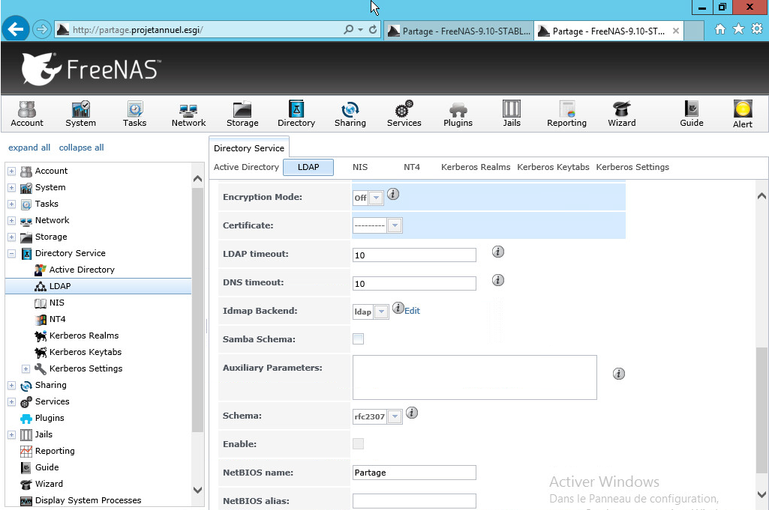Open Services in top toolbar
769x510 pixels.
pos(404,114)
